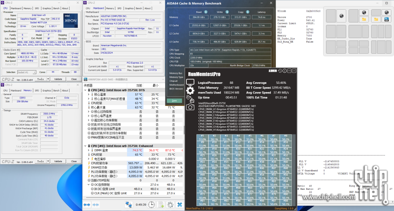
Task: Click HWiNFO log-file page with plus icon
Action: (161, 205)
